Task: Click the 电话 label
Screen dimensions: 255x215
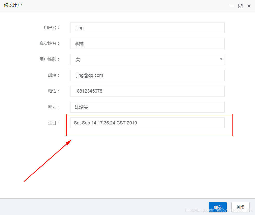Action: click(x=53, y=91)
